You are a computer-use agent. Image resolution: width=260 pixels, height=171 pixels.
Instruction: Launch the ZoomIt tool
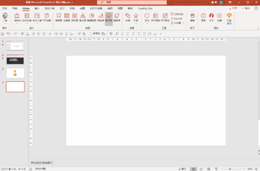tap(177, 19)
